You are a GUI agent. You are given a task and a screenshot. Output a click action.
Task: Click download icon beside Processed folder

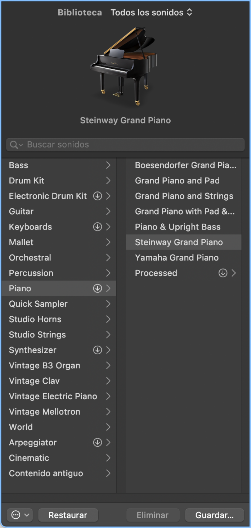click(223, 273)
